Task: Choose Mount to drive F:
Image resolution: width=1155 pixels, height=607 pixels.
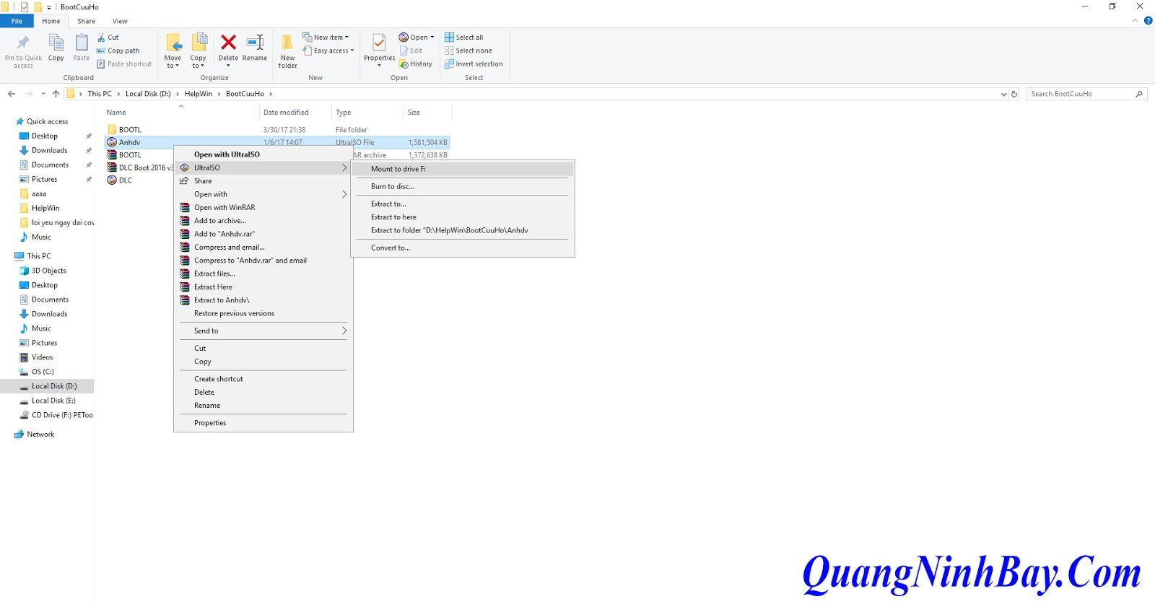Action: click(x=462, y=169)
